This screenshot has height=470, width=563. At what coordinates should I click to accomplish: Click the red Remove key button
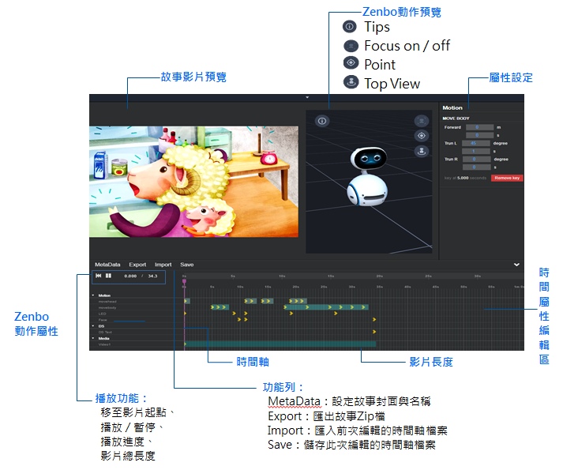point(507,178)
